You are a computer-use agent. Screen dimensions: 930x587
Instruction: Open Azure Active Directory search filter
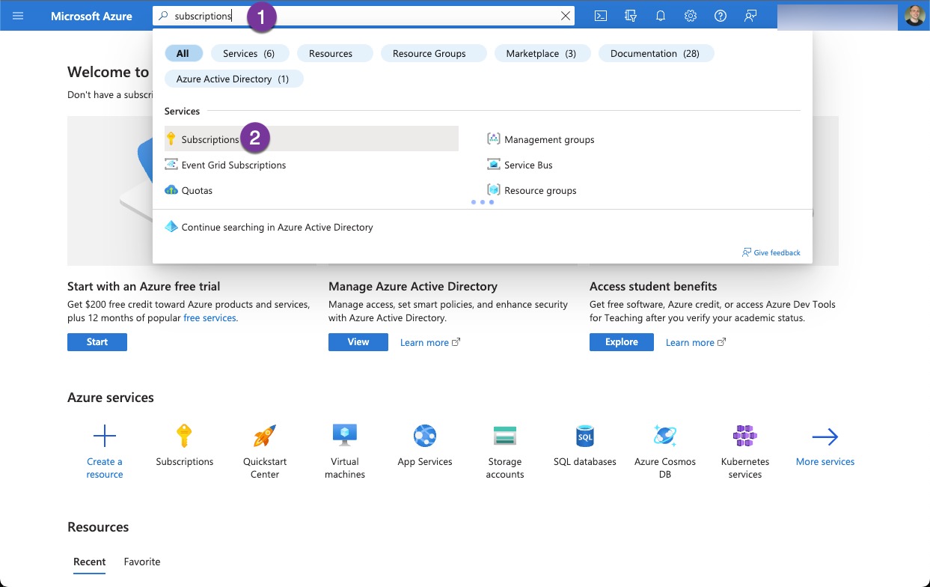pyautogui.click(x=233, y=78)
